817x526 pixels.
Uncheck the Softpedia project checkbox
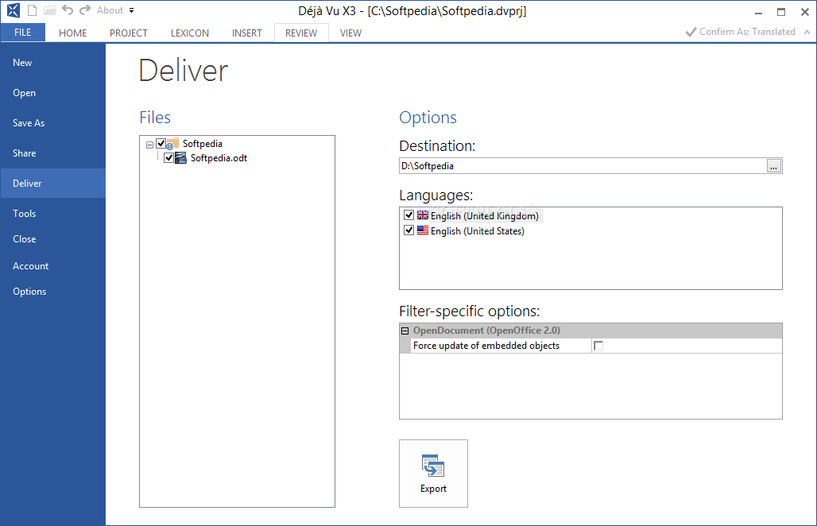pos(161,143)
